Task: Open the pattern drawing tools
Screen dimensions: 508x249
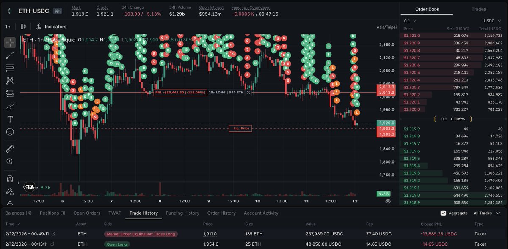Action: (10, 80)
